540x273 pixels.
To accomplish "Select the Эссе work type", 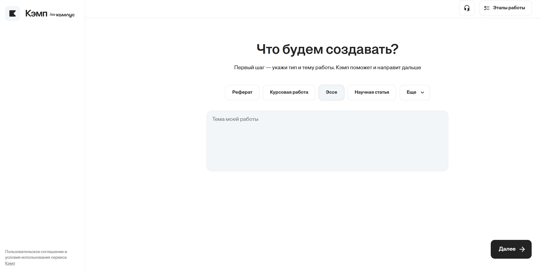I will 331,92.
